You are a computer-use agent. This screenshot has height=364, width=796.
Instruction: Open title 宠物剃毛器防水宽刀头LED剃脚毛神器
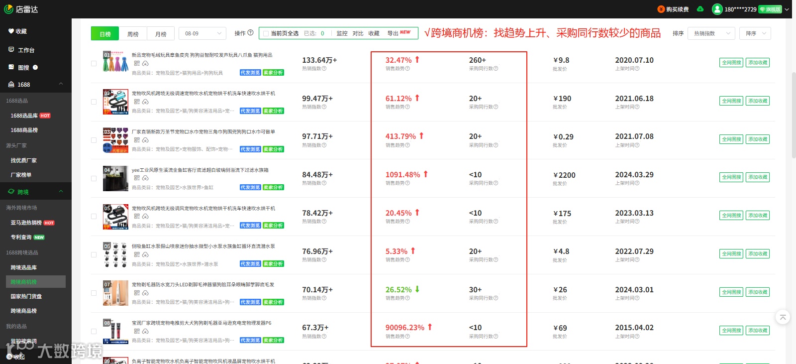tap(203, 284)
